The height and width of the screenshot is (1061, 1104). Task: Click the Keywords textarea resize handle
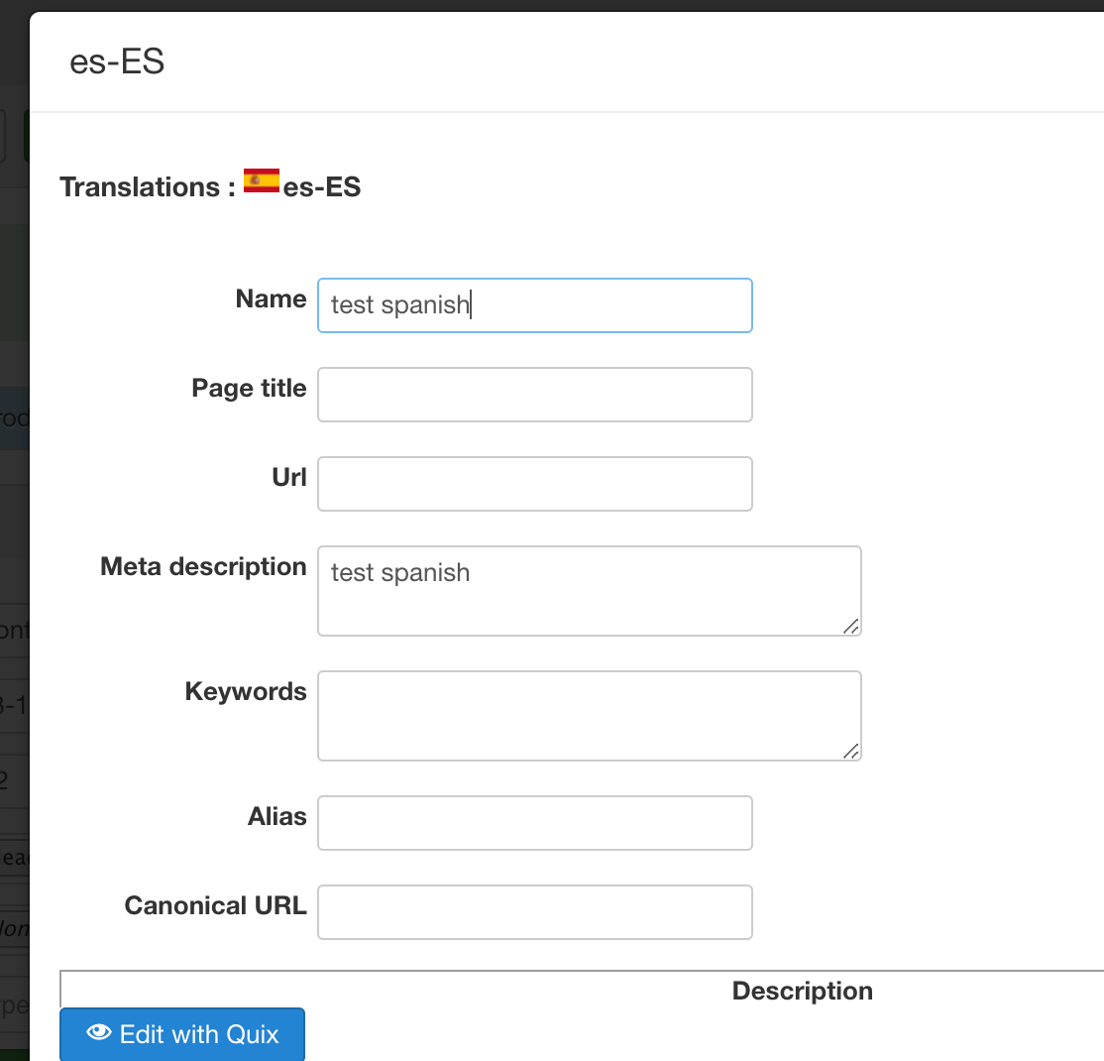pos(850,751)
